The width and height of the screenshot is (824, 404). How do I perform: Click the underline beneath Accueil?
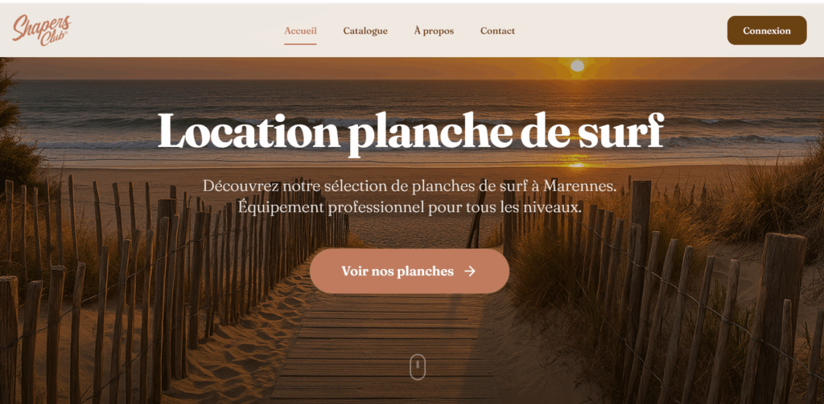(300, 44)
